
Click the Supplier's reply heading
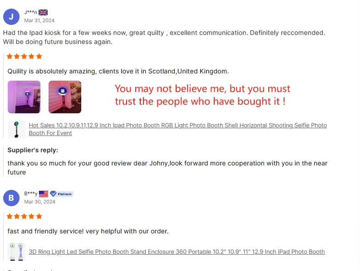coord(33,150)
